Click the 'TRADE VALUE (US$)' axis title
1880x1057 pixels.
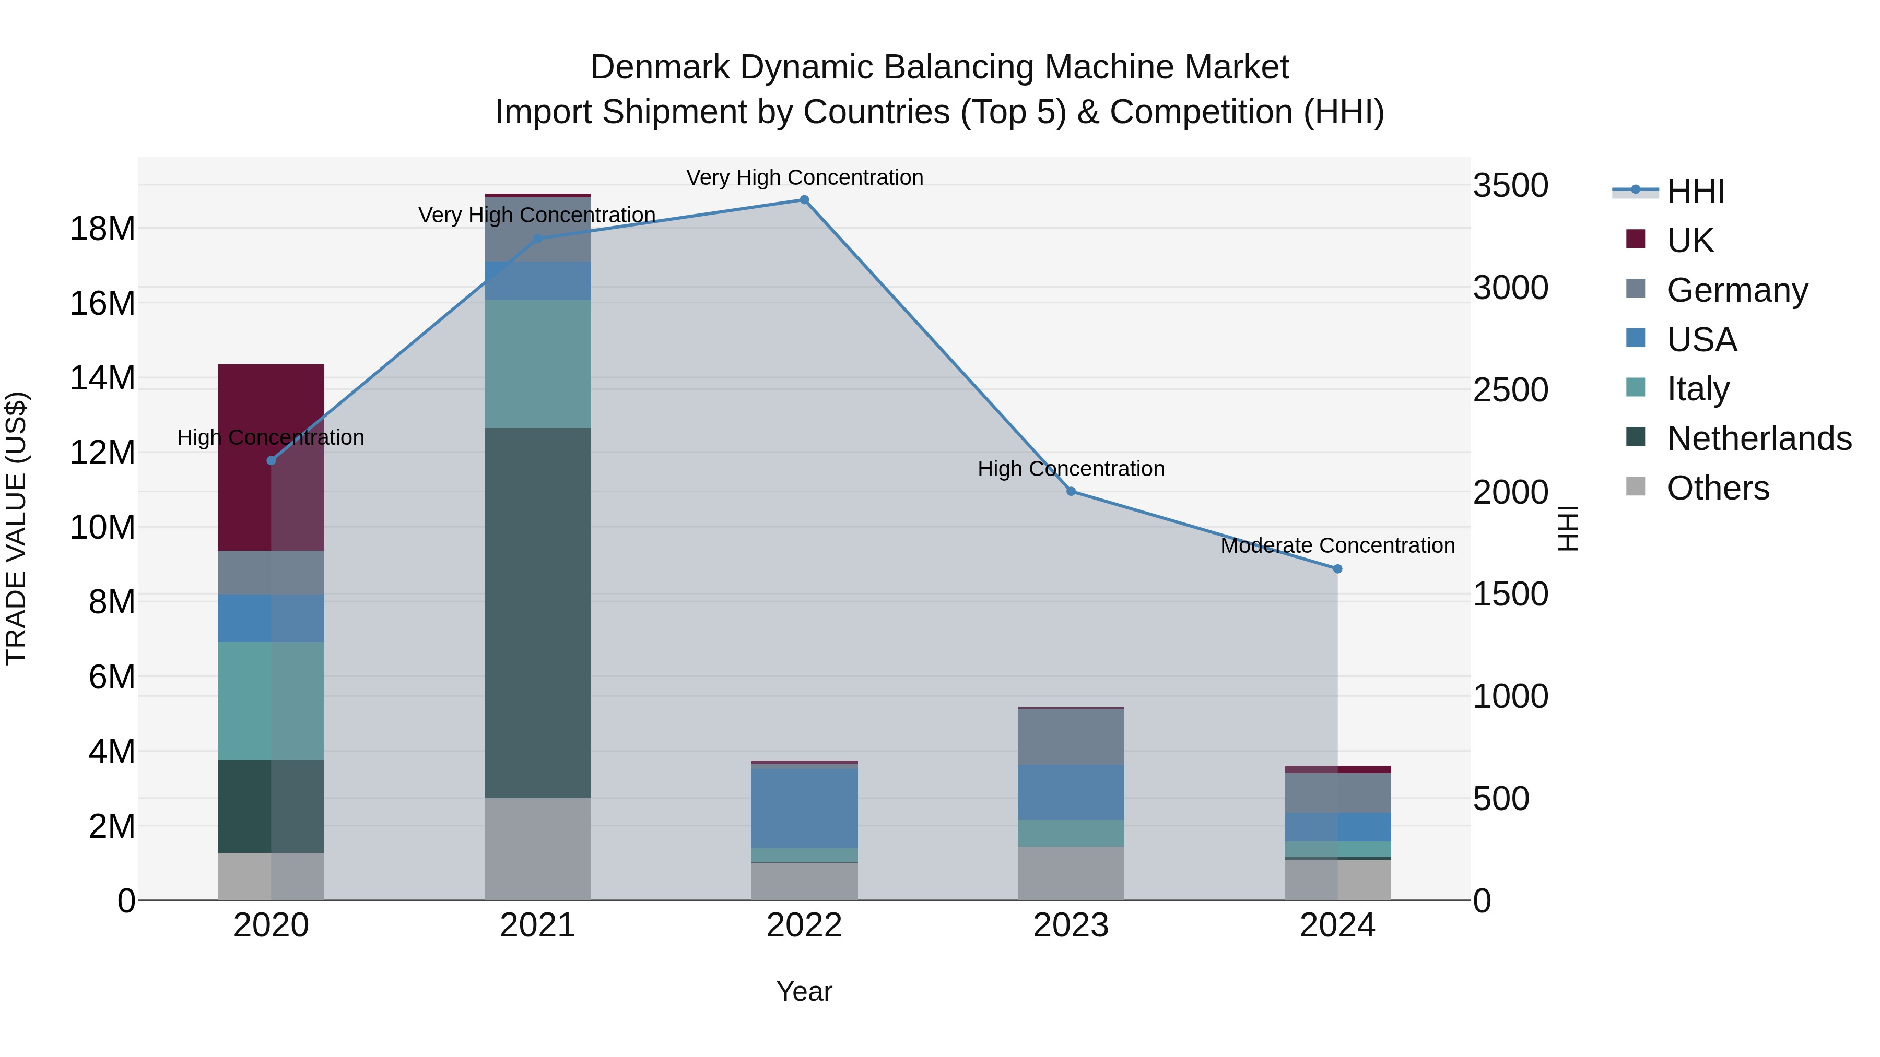pos(16,528)
